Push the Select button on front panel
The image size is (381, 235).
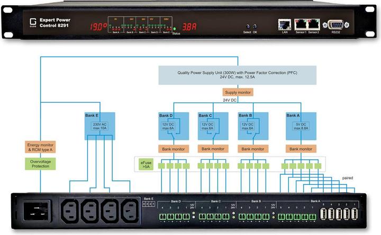click(248, 26)
